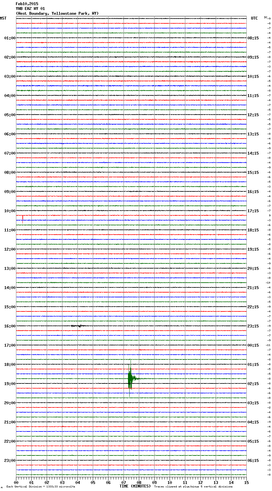Select the '20:00' MST time label
Image resolution: width=272 pixels, height=491 pixels.
(10, 403)
